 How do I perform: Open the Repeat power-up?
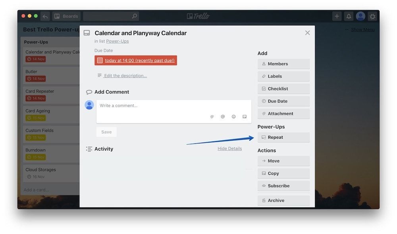[x=283, y=137]
